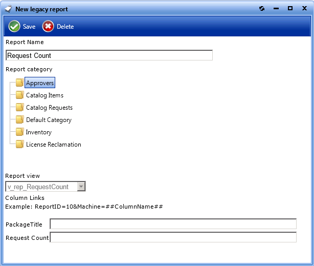Select the Catalog Requests category
The width and height of the screenshot is (314, 266).
[x=49, y=108]
